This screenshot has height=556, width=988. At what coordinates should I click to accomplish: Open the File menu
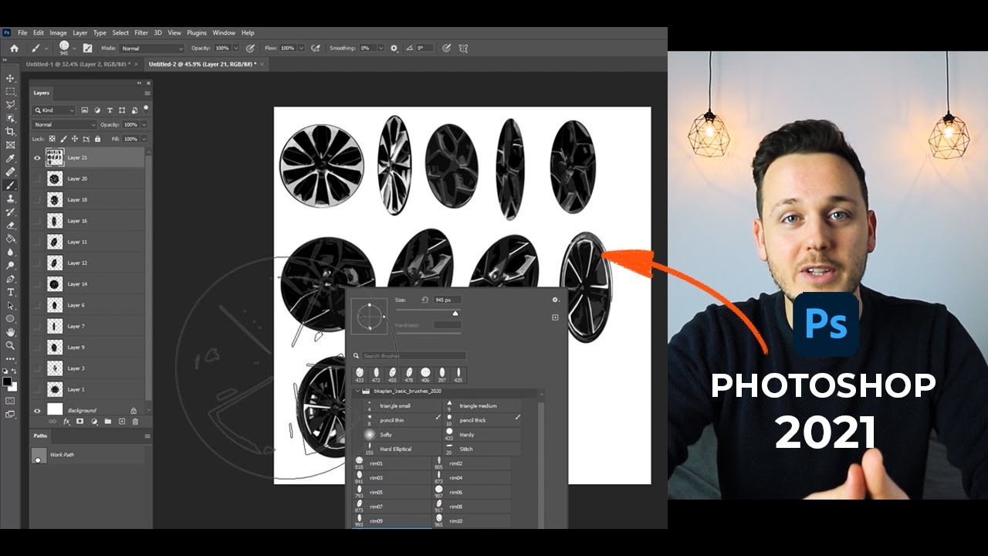click(x=22, y=33)
